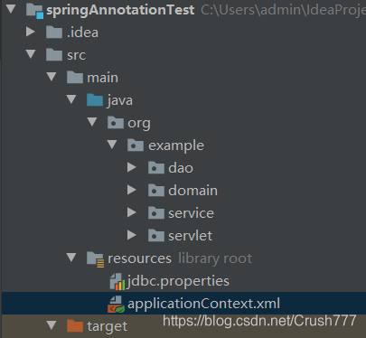Collapse the org package arrow
The image size is (366, 338).
pyautogui.click(x=92, y=122)
